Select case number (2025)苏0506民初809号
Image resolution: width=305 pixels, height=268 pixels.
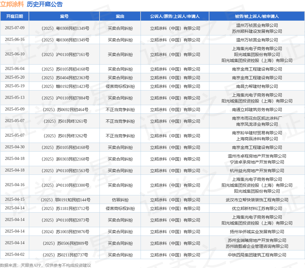pos(65,244)
